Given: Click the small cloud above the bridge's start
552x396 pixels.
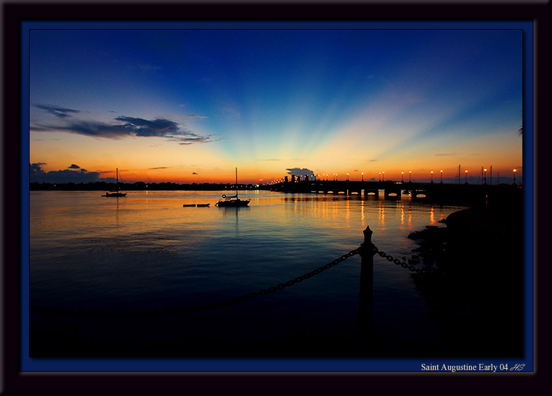Looking at the screenshot, I should pos(299,172).
